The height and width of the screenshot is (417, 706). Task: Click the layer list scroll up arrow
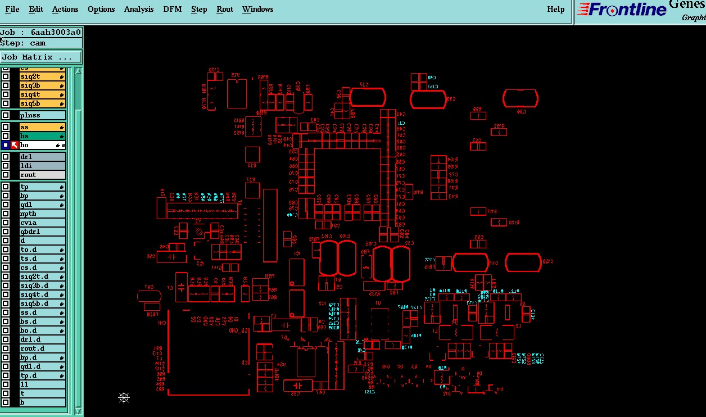[78, 72]
